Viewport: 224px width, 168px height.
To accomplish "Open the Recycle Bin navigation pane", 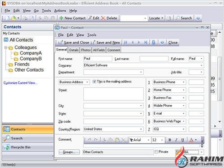I will [x=28, y=147].
